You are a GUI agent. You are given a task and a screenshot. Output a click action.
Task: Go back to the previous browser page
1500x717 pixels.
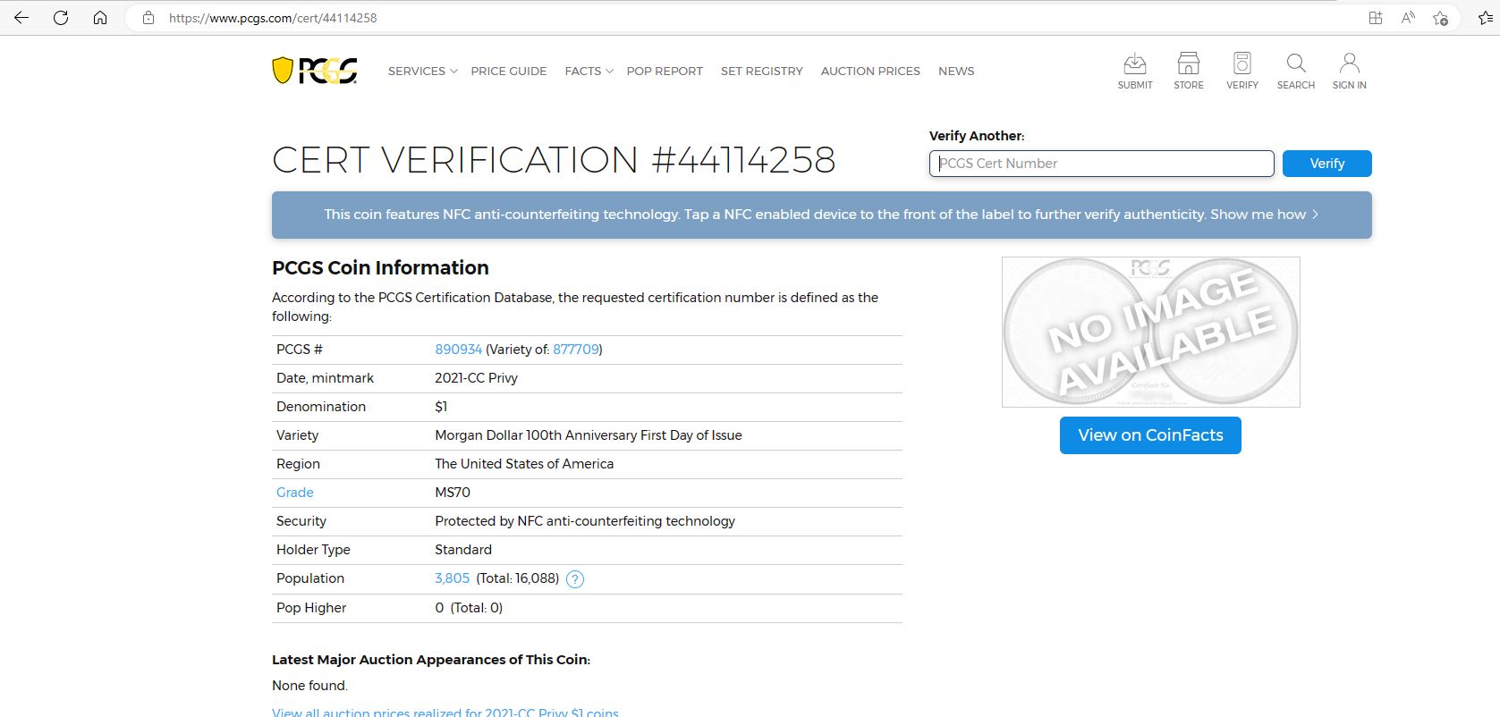pyautogui.click(x=21, y=18)
